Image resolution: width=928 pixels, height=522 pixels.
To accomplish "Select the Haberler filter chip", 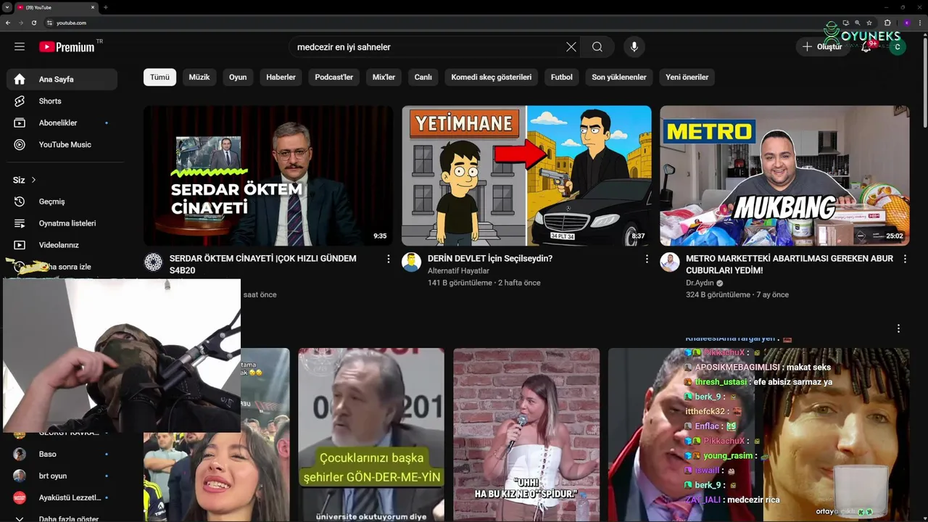I will [x=281, y=77].
